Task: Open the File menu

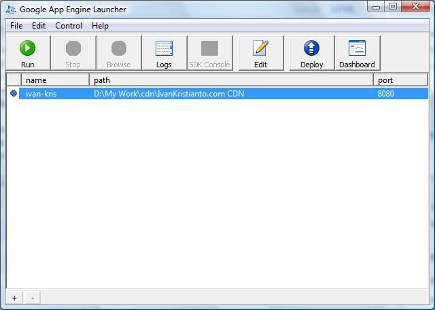Action: [x=16, y=26]
